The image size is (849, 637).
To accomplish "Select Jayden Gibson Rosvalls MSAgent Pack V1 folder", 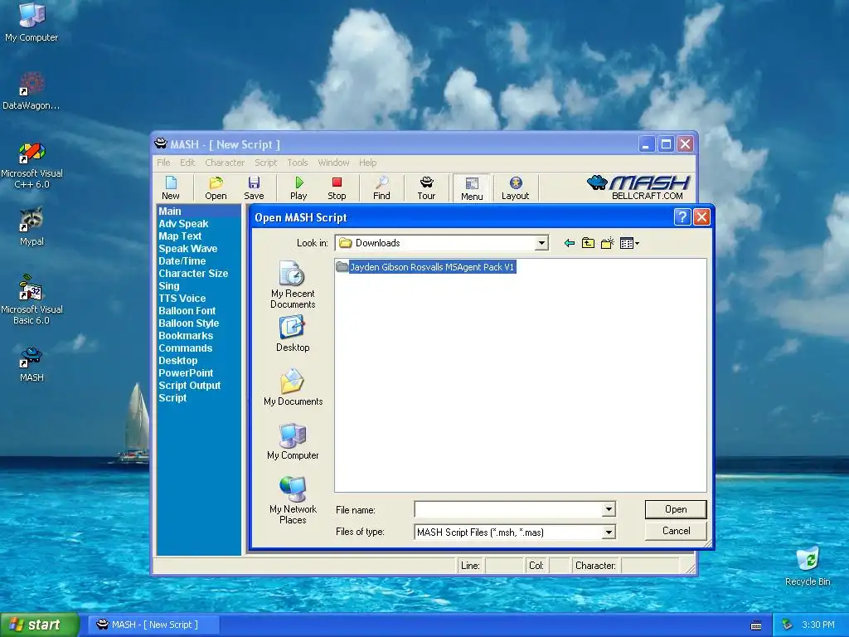I will 425,267.
